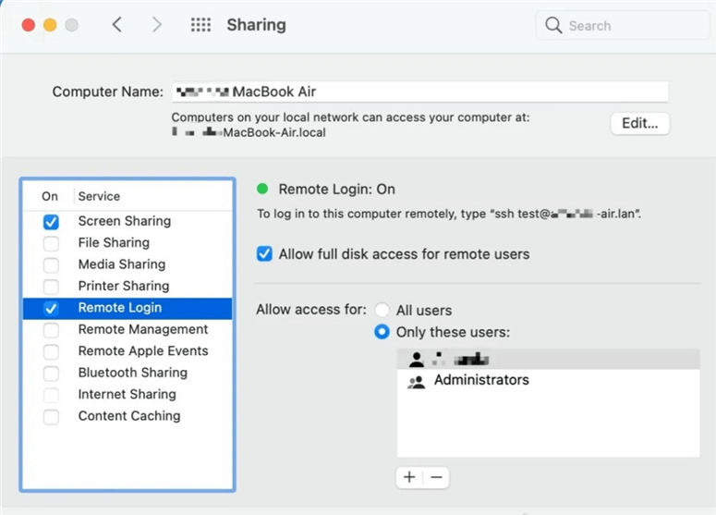Uncheck the Remote Login checkbox
The width and height of the screenshot is (716, 515).
51,309
